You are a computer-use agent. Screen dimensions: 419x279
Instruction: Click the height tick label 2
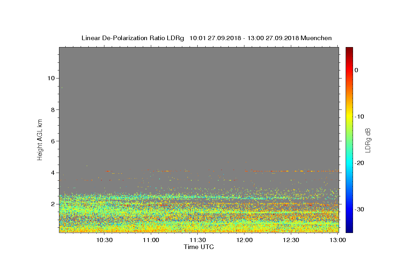(x=53, y=204)
